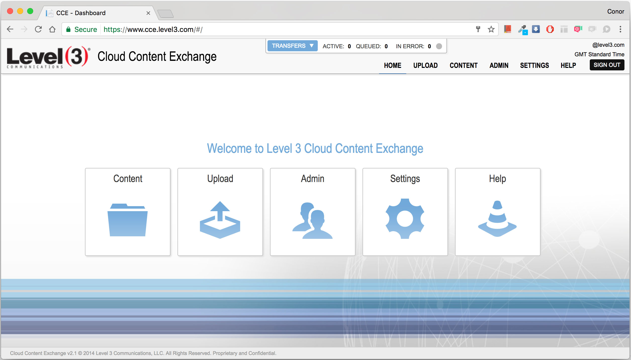Switch to the UPLOAD nav tab
631x360 pixels.
point(425,66)
